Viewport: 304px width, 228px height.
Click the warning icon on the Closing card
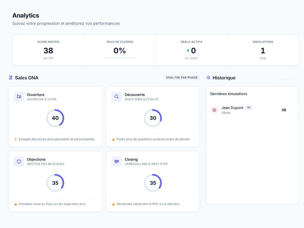pyautogui.click(x=113, y=204)
